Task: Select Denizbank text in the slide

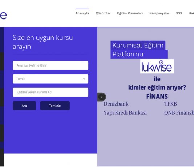Action: click(x=116, y=104)
